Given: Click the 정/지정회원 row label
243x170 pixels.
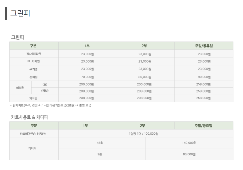Looking at the screenshot, I should [34, 54].
